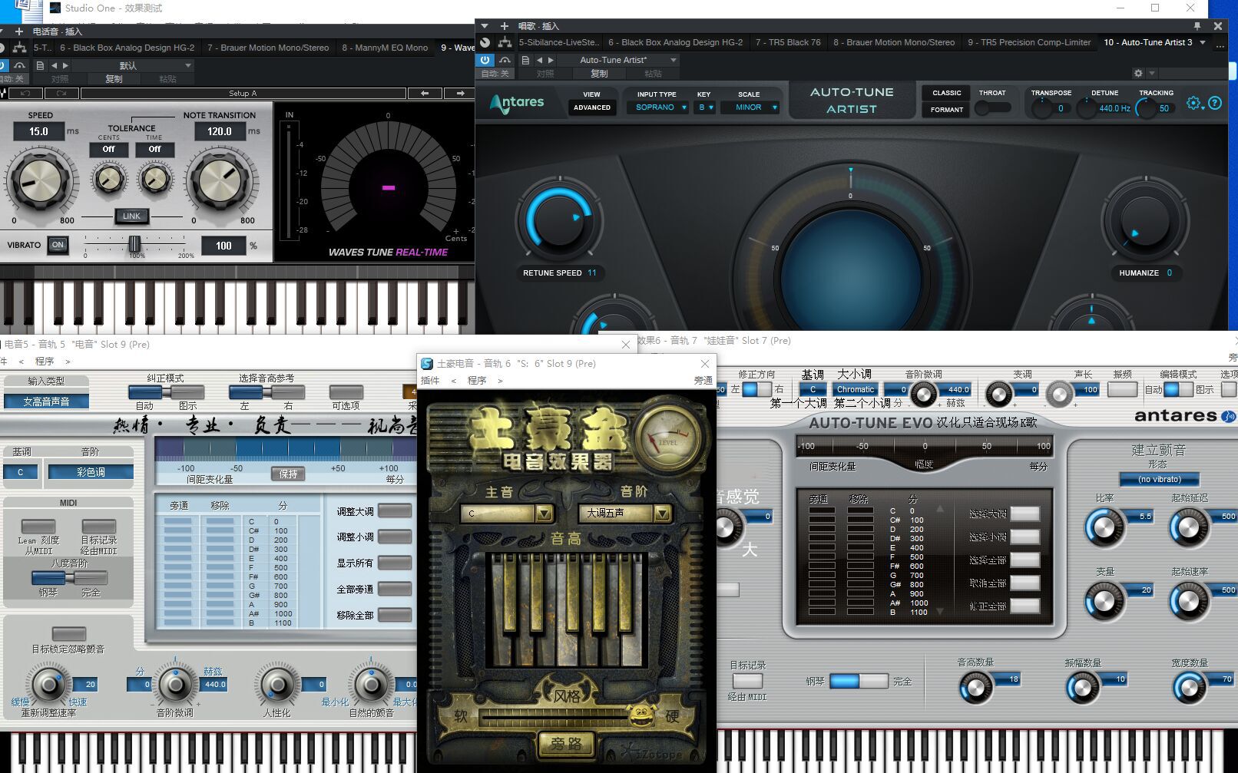The height and width of the screenshot is (773, 1238).
Task: Click gear icon below the 唱歌 insert tabs
Action: pyautogui.click(x=1138, y=74)
